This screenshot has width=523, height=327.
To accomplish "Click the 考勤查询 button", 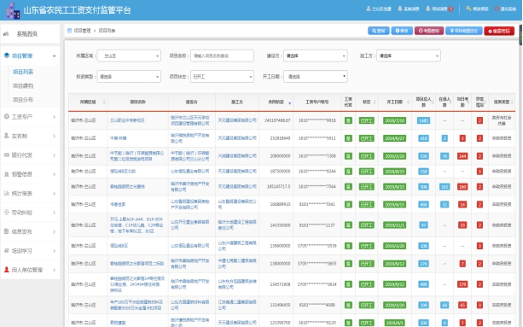I will coord(429,31).
